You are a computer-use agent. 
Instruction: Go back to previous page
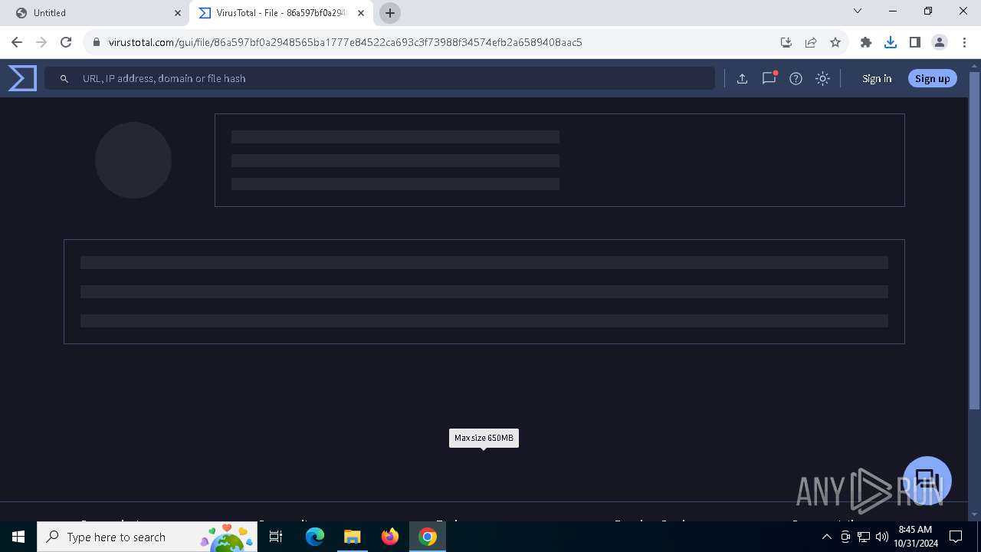tap(17, 42)
